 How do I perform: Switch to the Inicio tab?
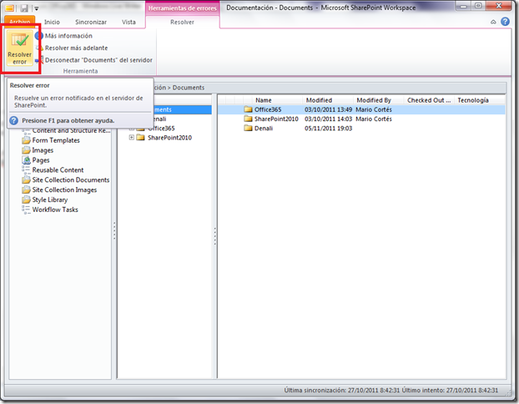tap(52, 22)
